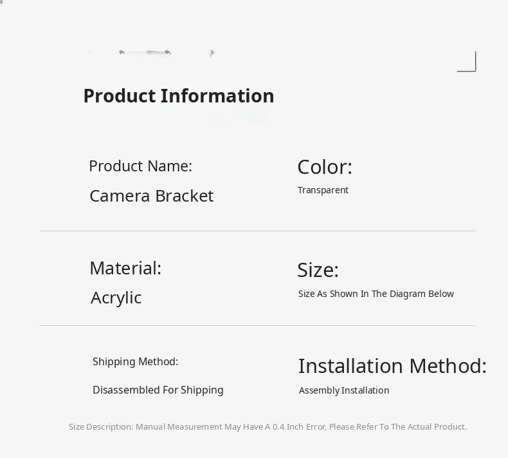Click the "Color:" label

[324, 167]
